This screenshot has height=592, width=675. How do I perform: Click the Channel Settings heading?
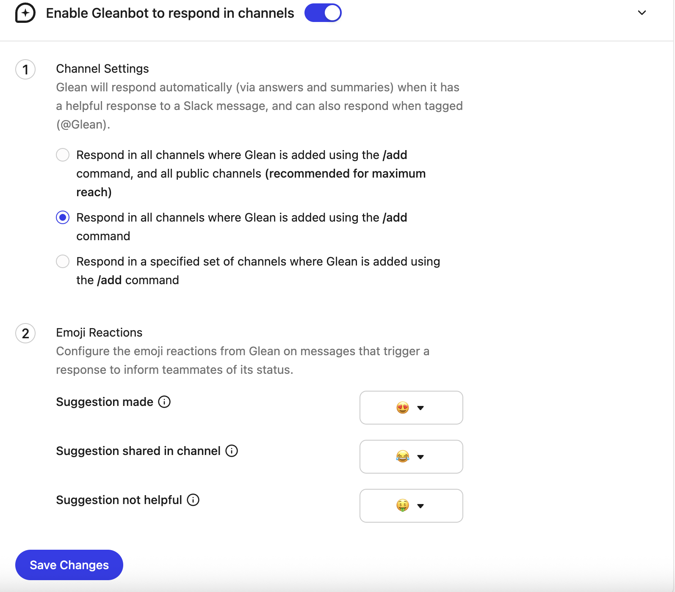(102, 69)
